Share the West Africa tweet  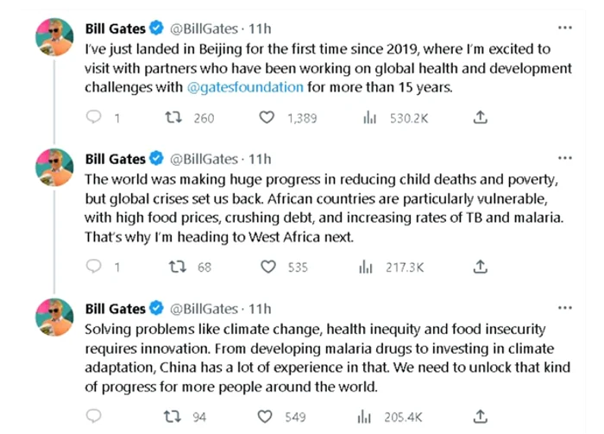click(x=481, y=267)
